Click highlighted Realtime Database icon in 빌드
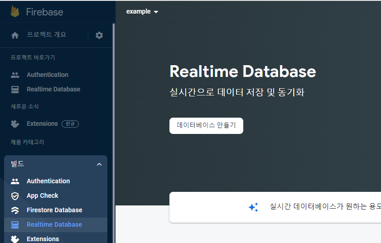Viewport: 381px width, 243px height. click(15, 225)
